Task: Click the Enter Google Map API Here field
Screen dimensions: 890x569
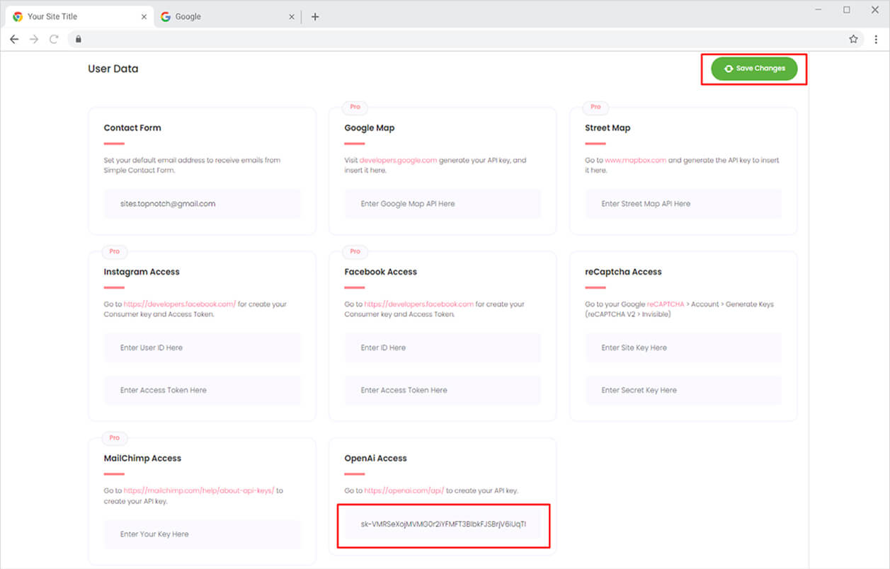Action: tap(443, 204)
